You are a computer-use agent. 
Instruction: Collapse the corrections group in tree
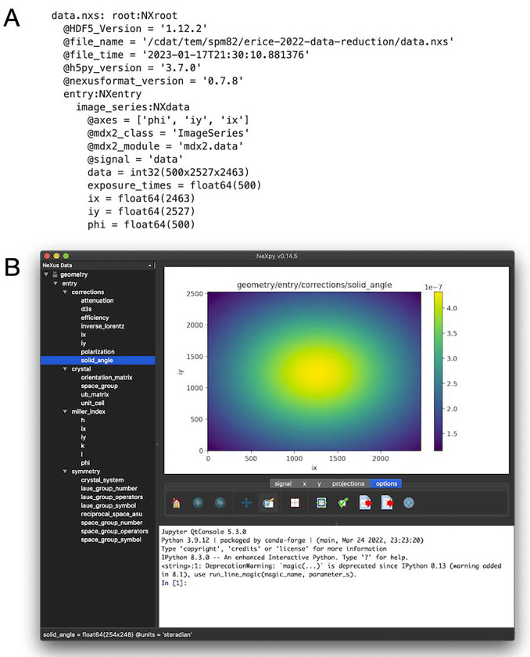click(x=66, y=293)
